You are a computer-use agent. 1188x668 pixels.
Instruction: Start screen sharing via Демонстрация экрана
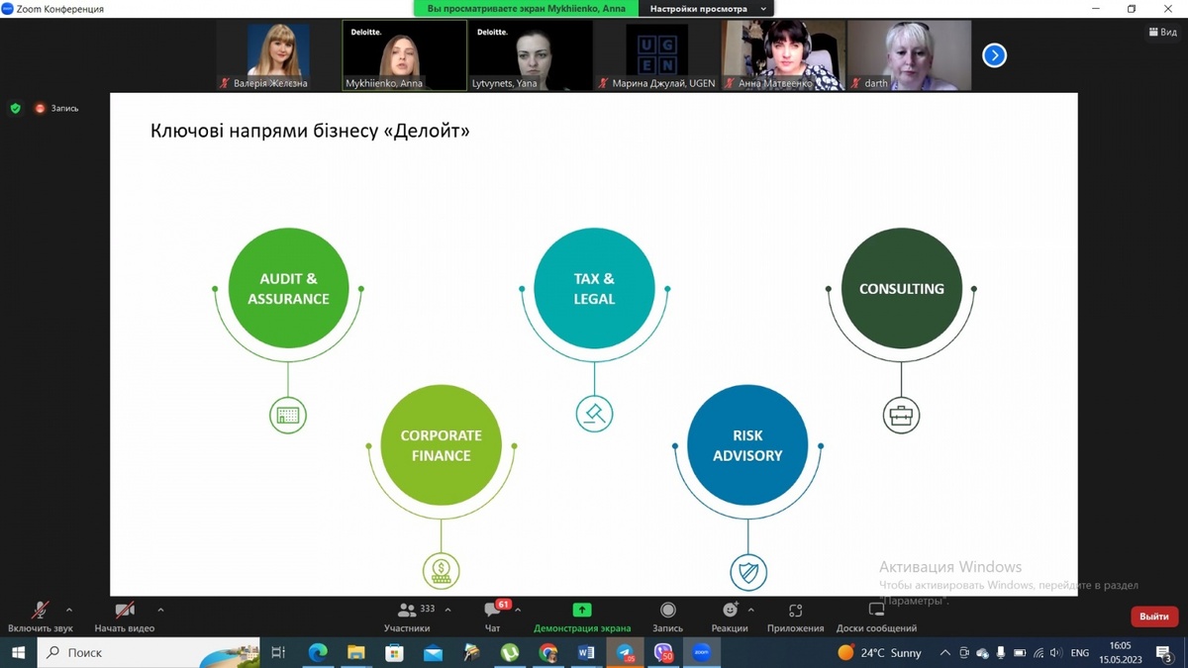coord(582,617)
